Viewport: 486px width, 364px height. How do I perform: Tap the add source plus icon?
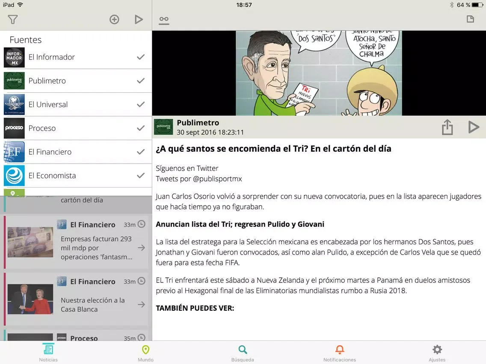pyautogui.click(x=114, y=20)
